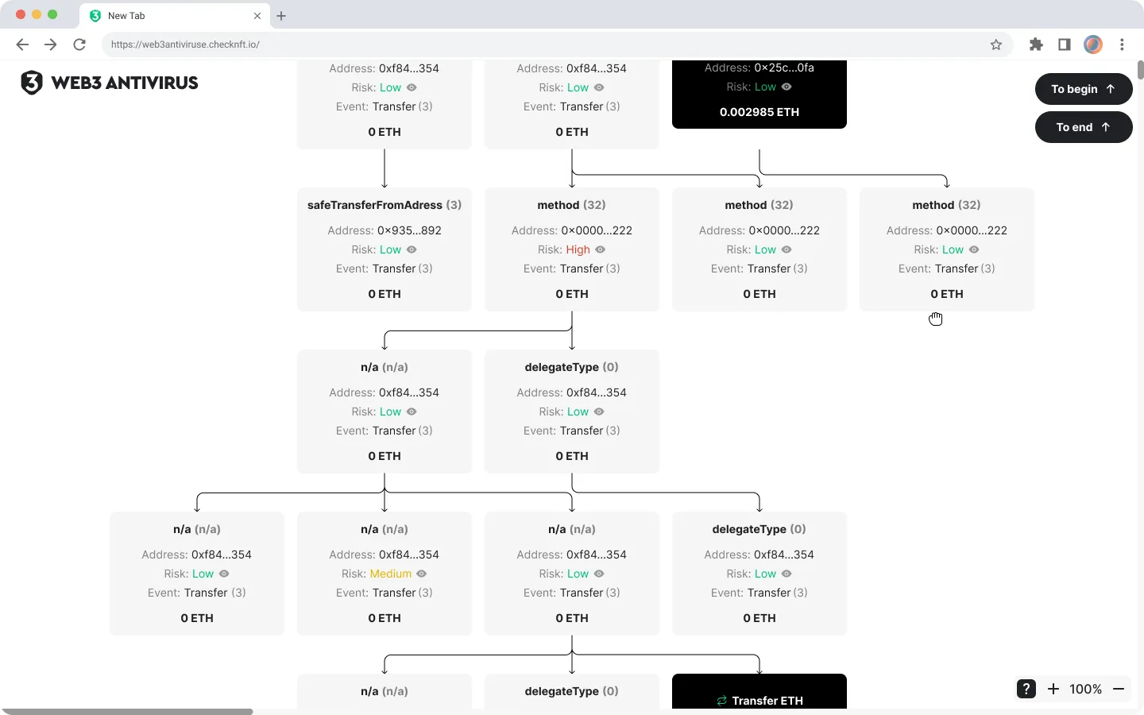The height and width of the screenshot is (715, 1144).
Task: Toggle eye icon beside Medium risk
Action: [x=422, y=574]
